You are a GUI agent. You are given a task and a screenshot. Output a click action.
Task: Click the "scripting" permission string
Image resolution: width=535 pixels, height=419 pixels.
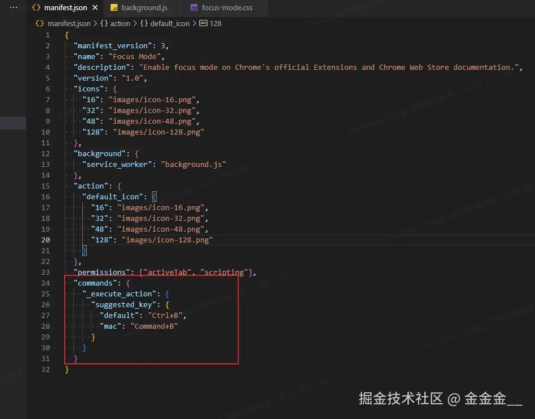224,272
